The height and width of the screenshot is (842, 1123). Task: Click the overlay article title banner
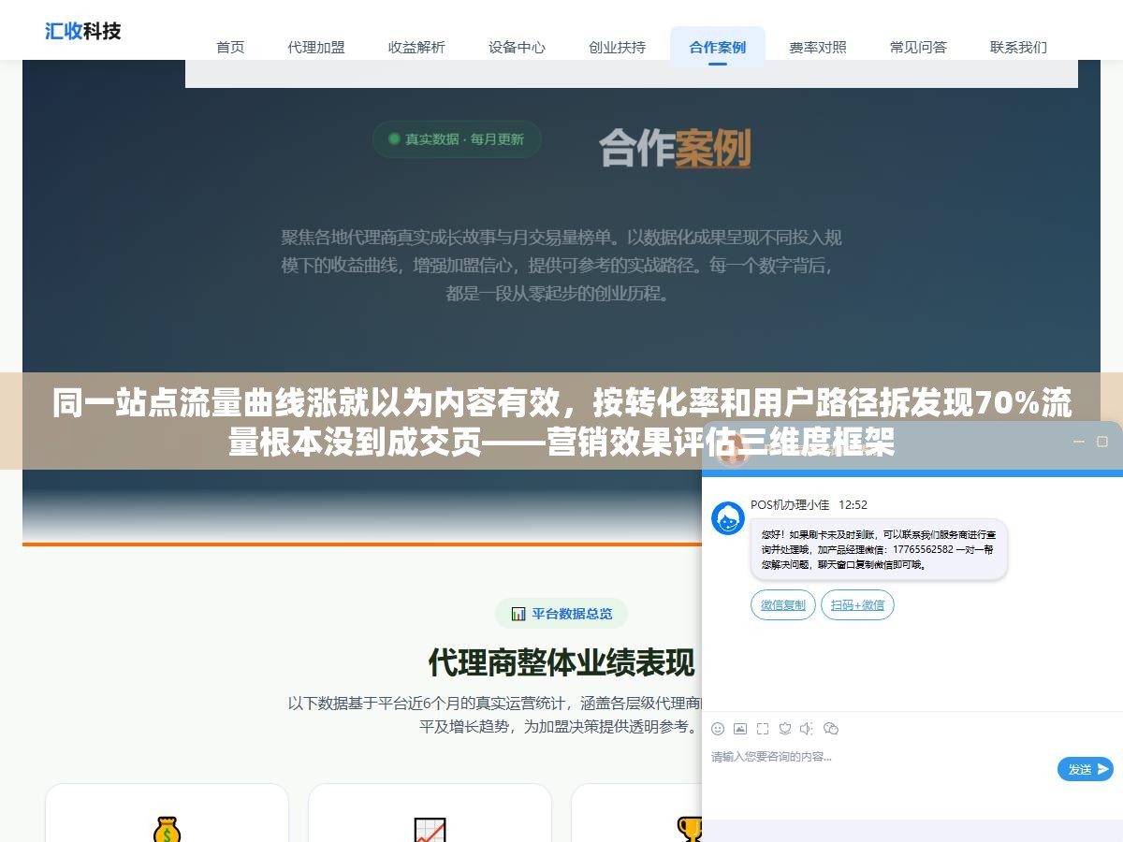coord(561,422)
